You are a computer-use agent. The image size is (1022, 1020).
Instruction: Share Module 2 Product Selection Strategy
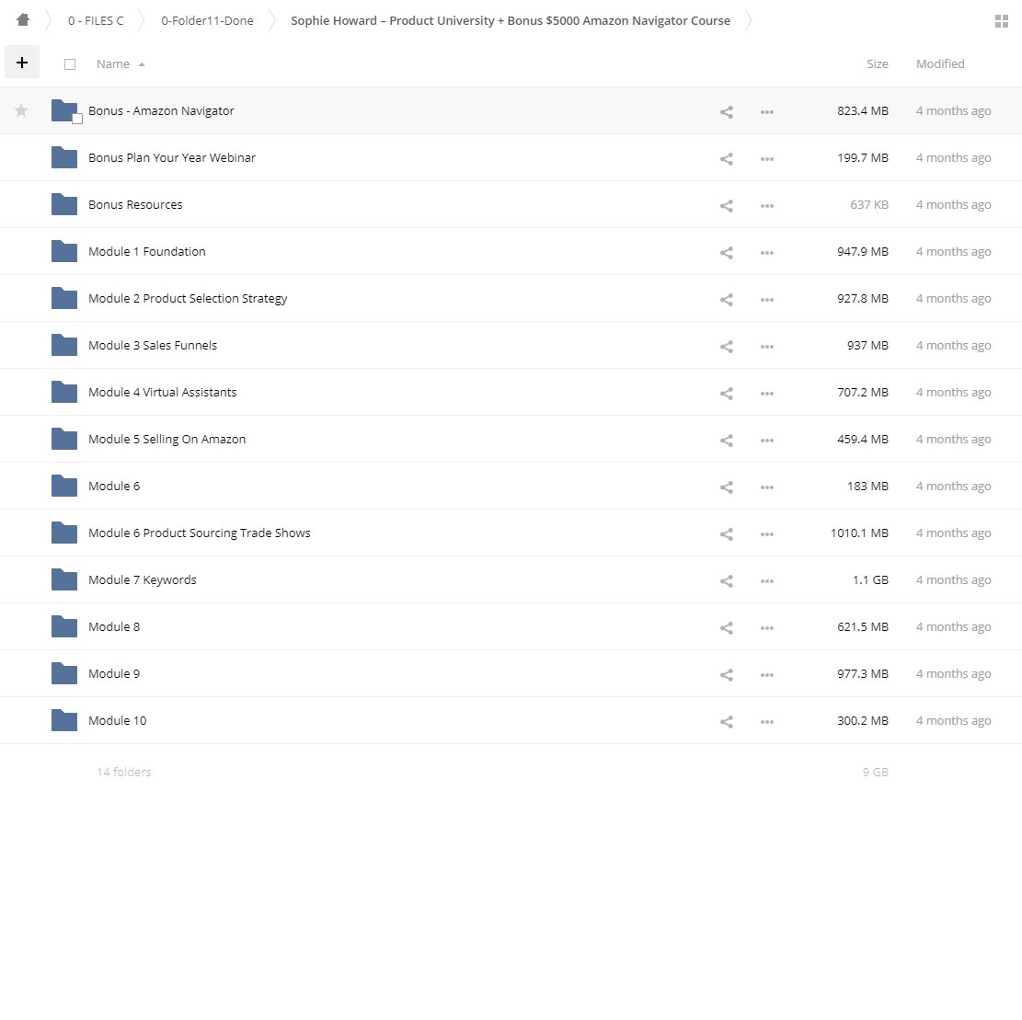click(726, 300)
